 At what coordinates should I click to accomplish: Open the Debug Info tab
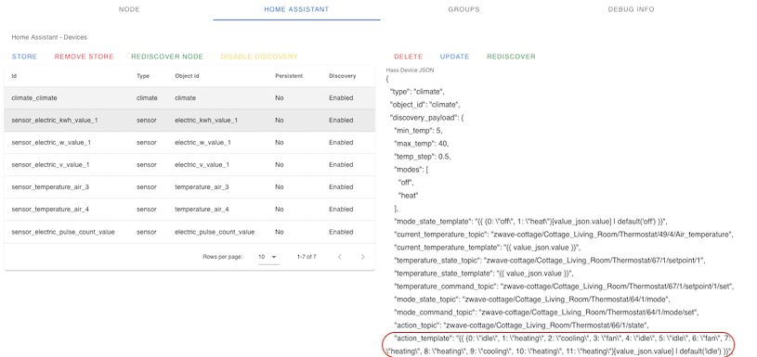click(631, 9)
